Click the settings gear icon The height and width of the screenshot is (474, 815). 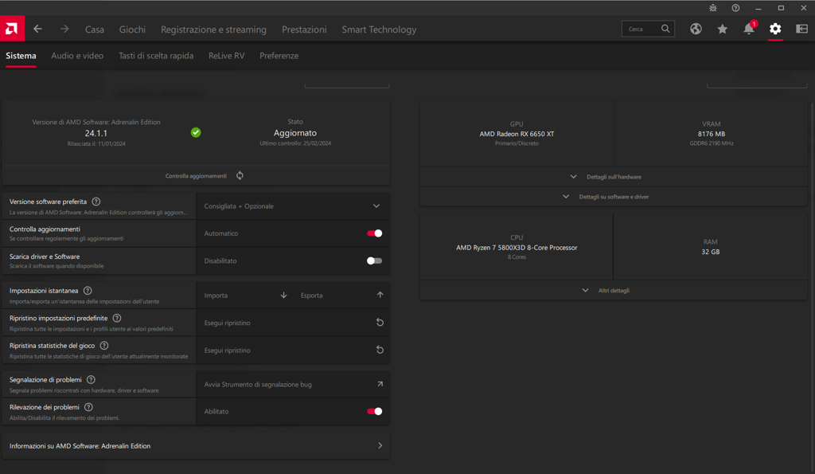click(775, 29)
